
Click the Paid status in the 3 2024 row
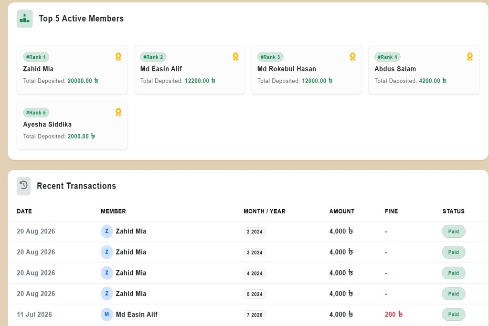tap(454, 252)
